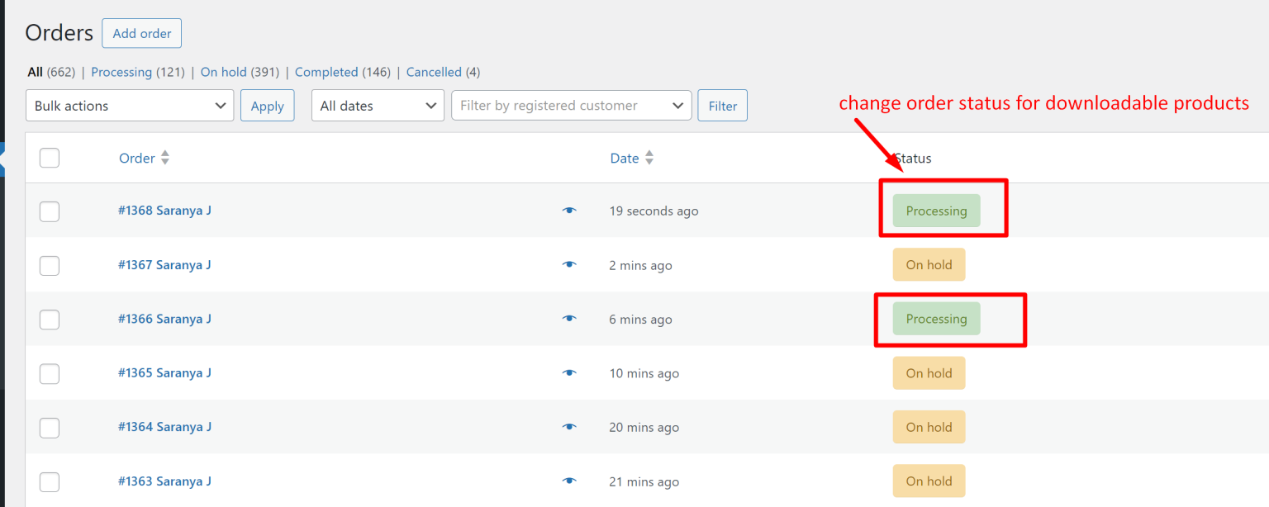Screen dimensions: 1269x507
Task: Click the preview eye for order #1366
Action: (x=569, y=319)
